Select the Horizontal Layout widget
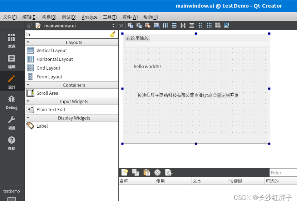Image resolution: width=297 pixels, height=204 pixels. point(71,59)
